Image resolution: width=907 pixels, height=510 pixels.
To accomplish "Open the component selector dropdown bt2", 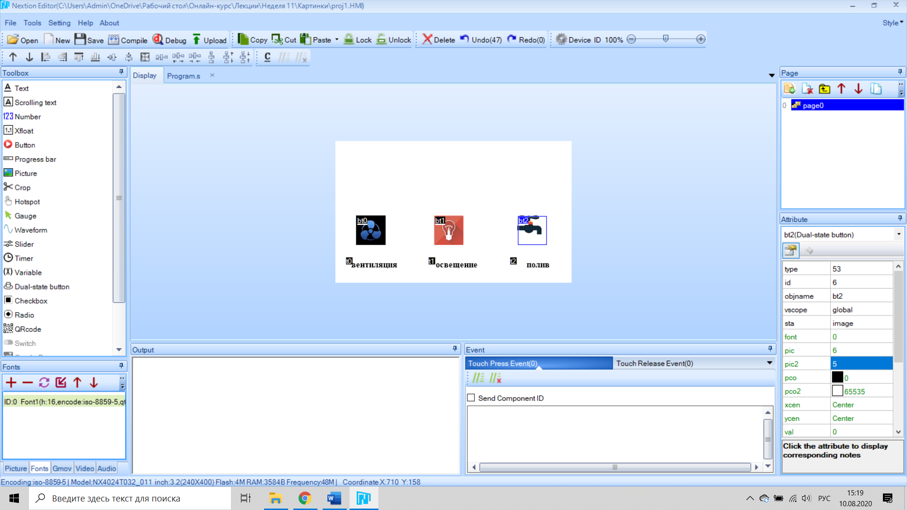I will coord(898,235).
